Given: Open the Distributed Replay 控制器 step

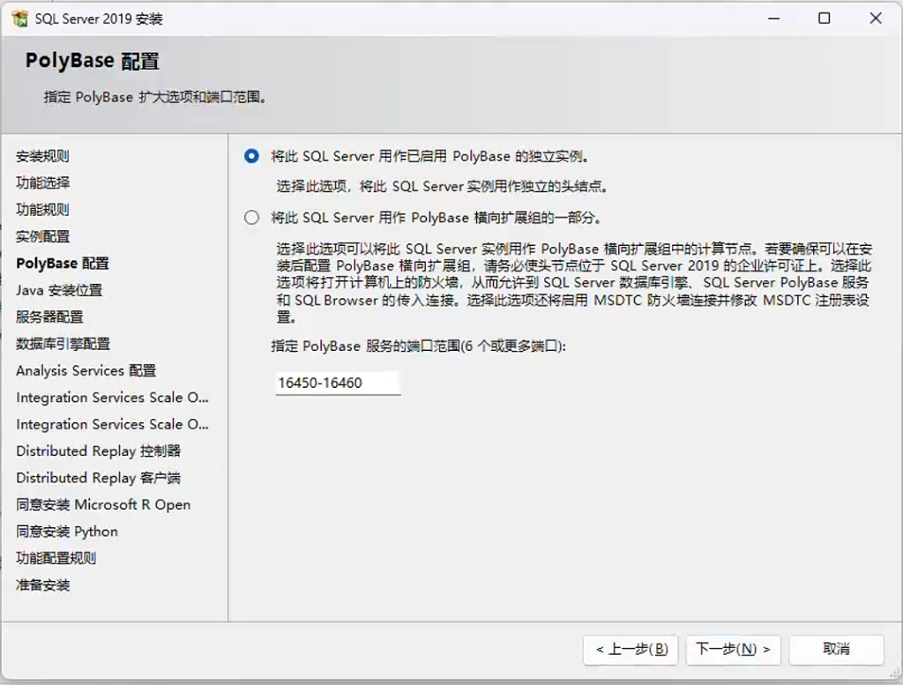Looking at the screenshot, I should pos(98,450).
